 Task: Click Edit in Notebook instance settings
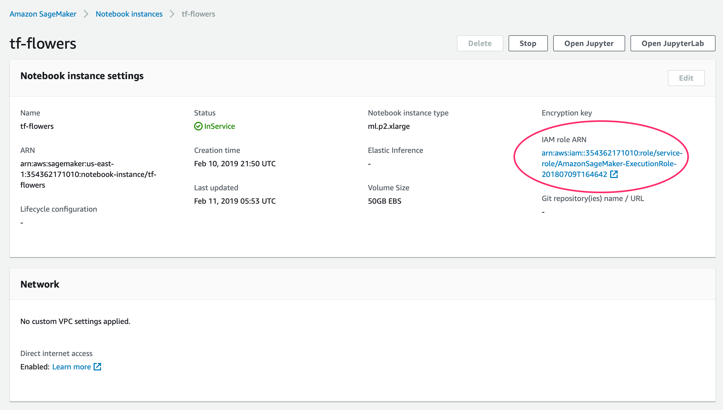686,78
